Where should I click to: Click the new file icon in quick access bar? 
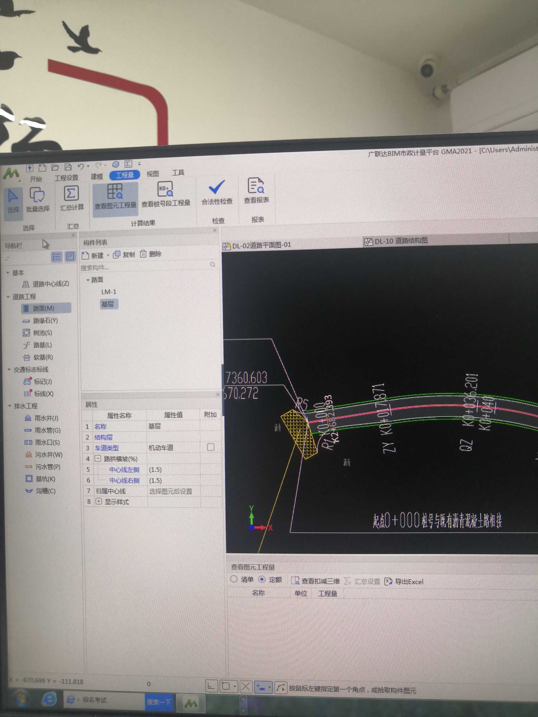point(42,168)
